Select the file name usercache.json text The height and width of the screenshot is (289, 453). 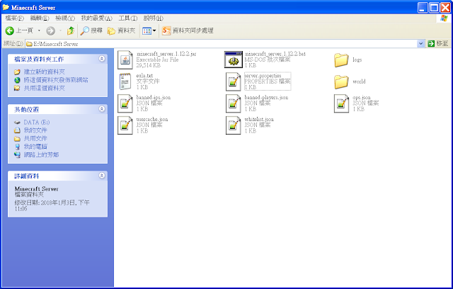click(x=152, y=119)
